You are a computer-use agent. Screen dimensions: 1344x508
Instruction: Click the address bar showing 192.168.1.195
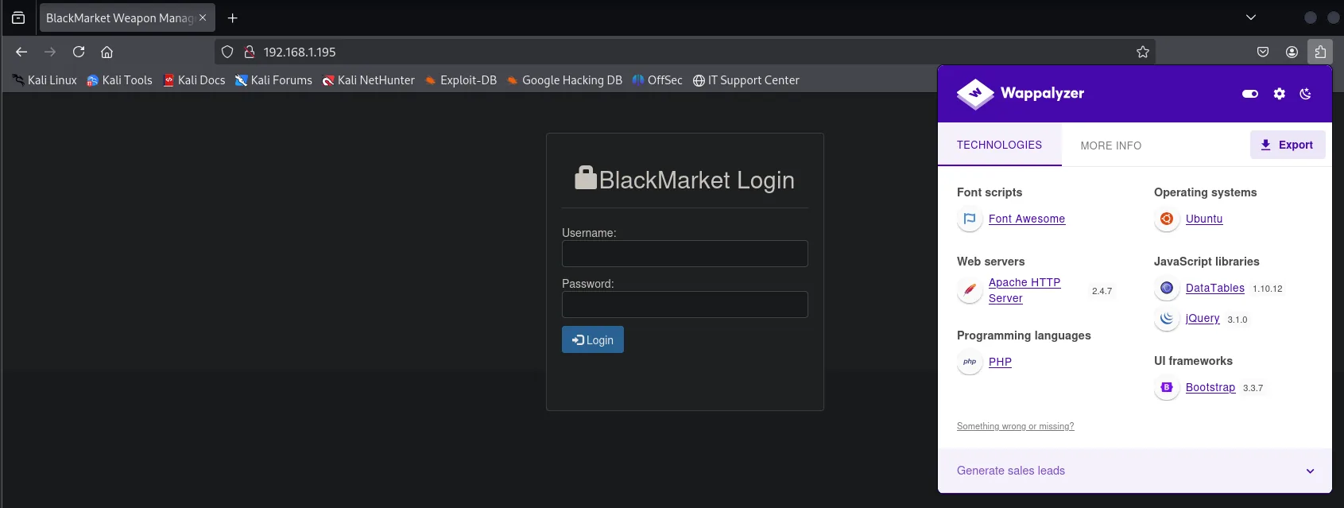click(684, 52)
